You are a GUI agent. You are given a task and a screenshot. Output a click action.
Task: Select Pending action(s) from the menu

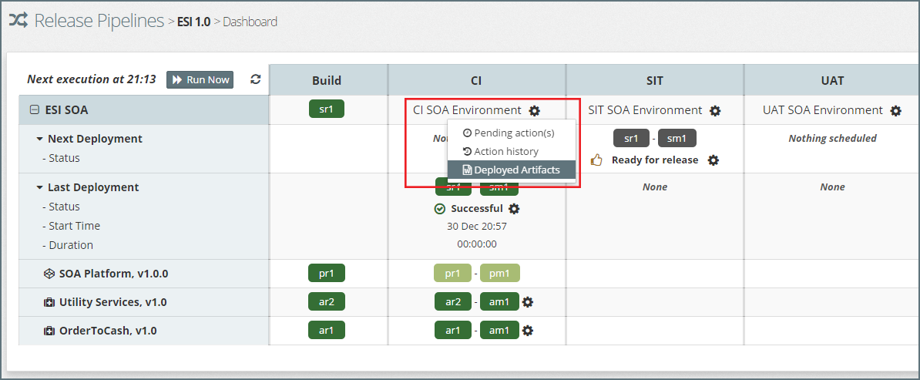(513, 133)
